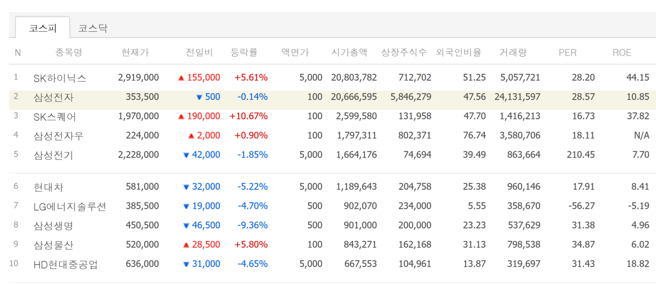
Task: Click market cap value 1,189,643
Action: point(357,187)
